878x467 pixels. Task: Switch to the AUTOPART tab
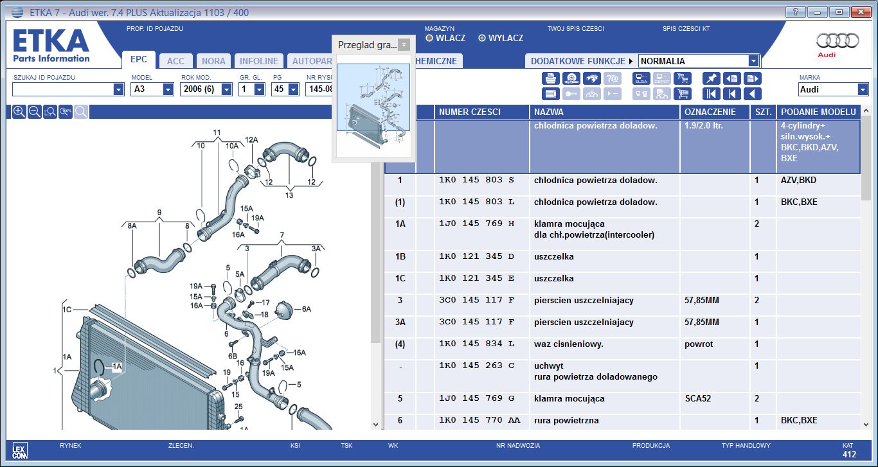tap(310, 61)
